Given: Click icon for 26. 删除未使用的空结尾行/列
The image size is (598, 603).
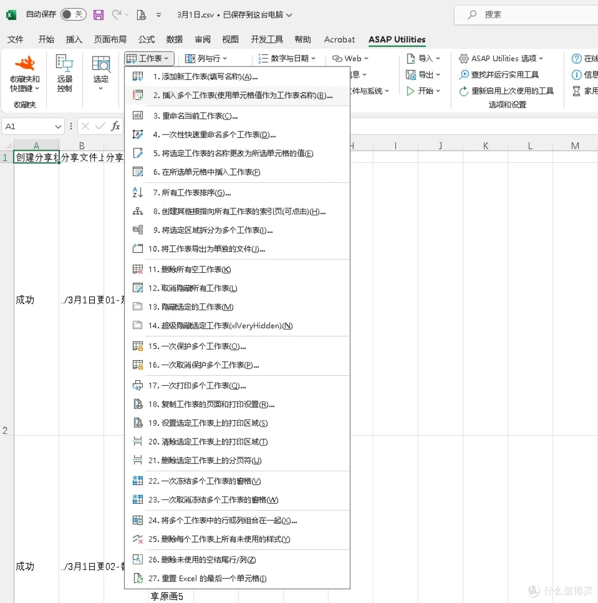Looking at the screenshot, I should 137,559.
